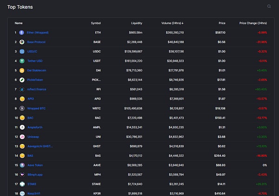Open the PickleToken link
The width and height of the screenshot is (279, 196).
point(35,80)
